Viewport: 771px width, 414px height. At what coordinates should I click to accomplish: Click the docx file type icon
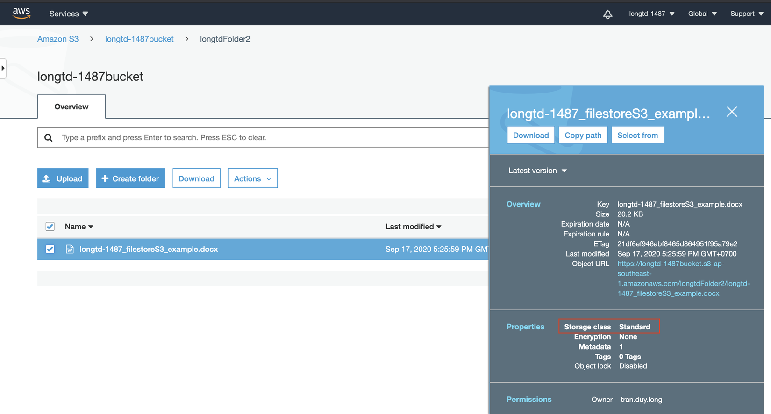(x=70, y=249)
